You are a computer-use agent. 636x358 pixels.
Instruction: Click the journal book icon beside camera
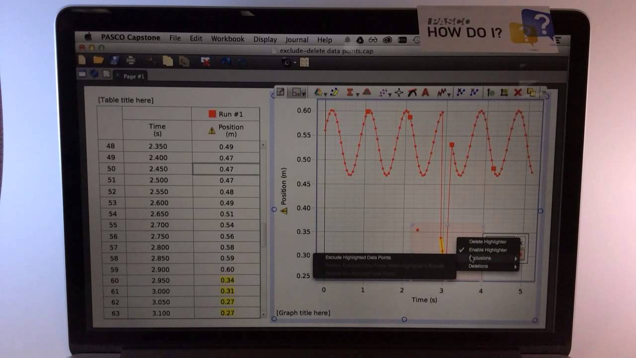304,62
